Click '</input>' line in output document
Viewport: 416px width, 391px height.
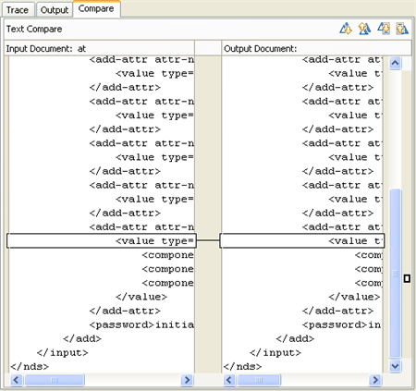coord(275,352)
